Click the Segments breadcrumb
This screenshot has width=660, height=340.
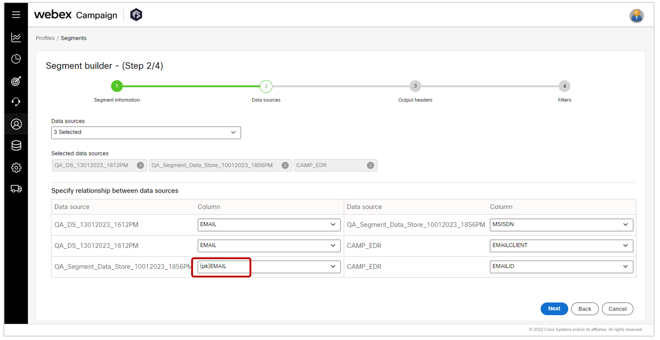[73, 38]
